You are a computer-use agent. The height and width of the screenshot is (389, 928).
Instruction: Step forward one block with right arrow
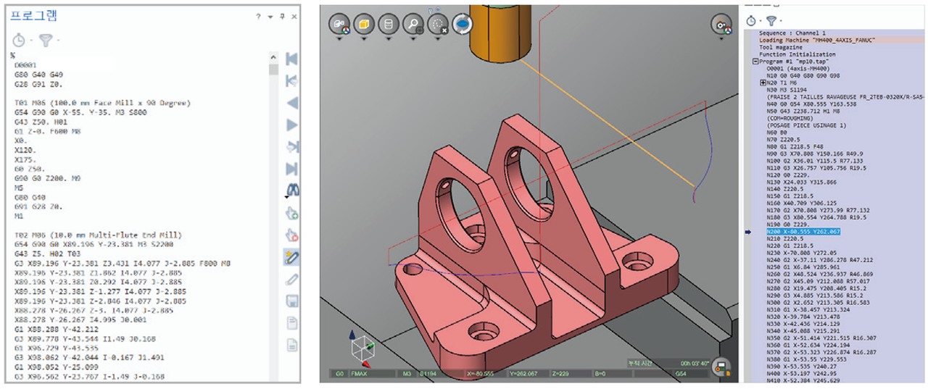pos(292,125)
